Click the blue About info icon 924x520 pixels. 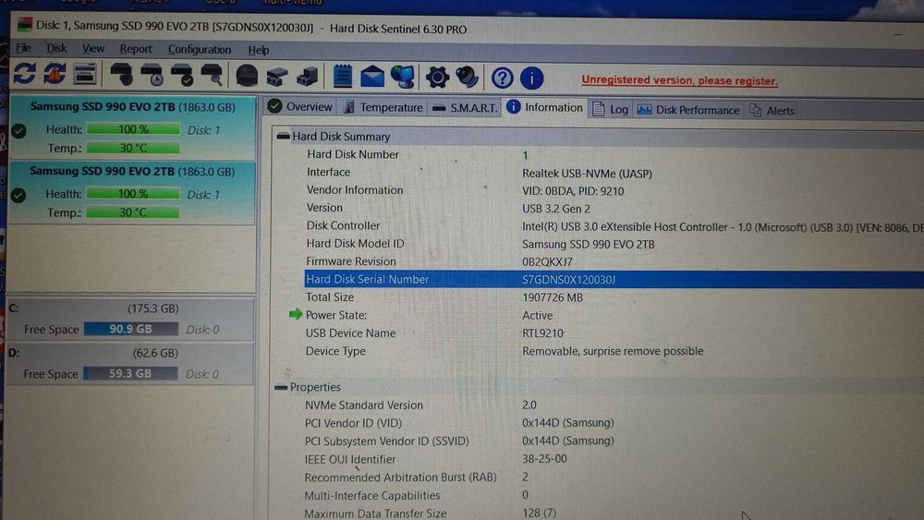(531, 79)
